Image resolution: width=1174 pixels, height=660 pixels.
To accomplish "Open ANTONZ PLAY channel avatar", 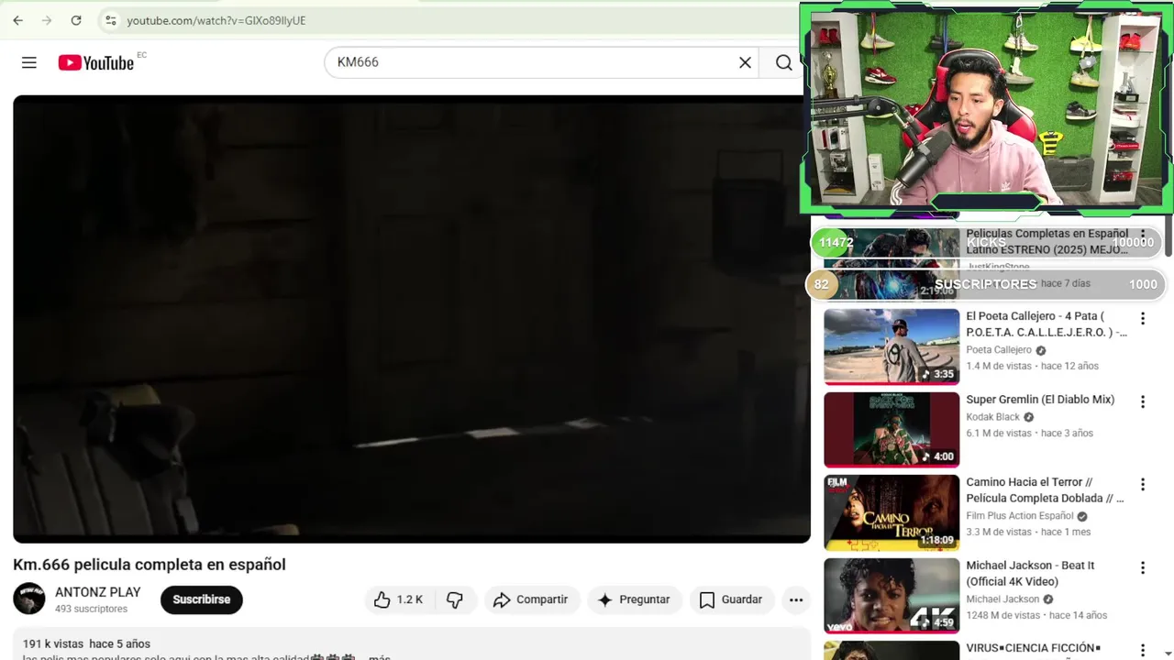I will click(29, 599).
